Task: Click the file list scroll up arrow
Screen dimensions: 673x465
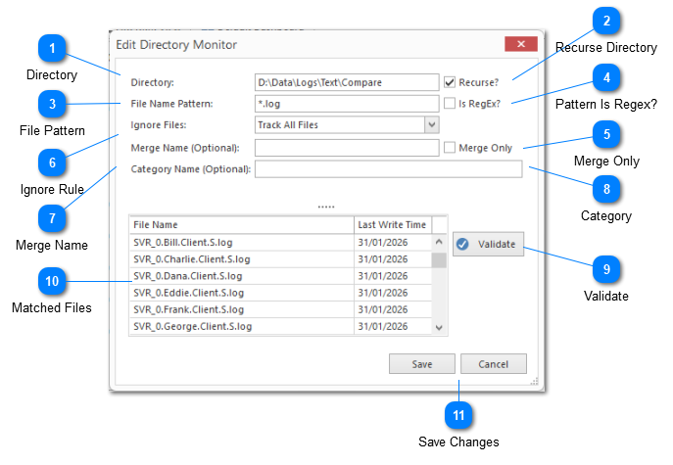Action: [x=439, y=242]
